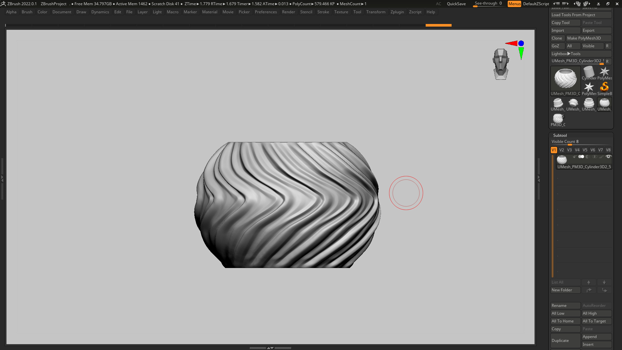Toggle the subtool polypaint brush icon

(602, 157)
